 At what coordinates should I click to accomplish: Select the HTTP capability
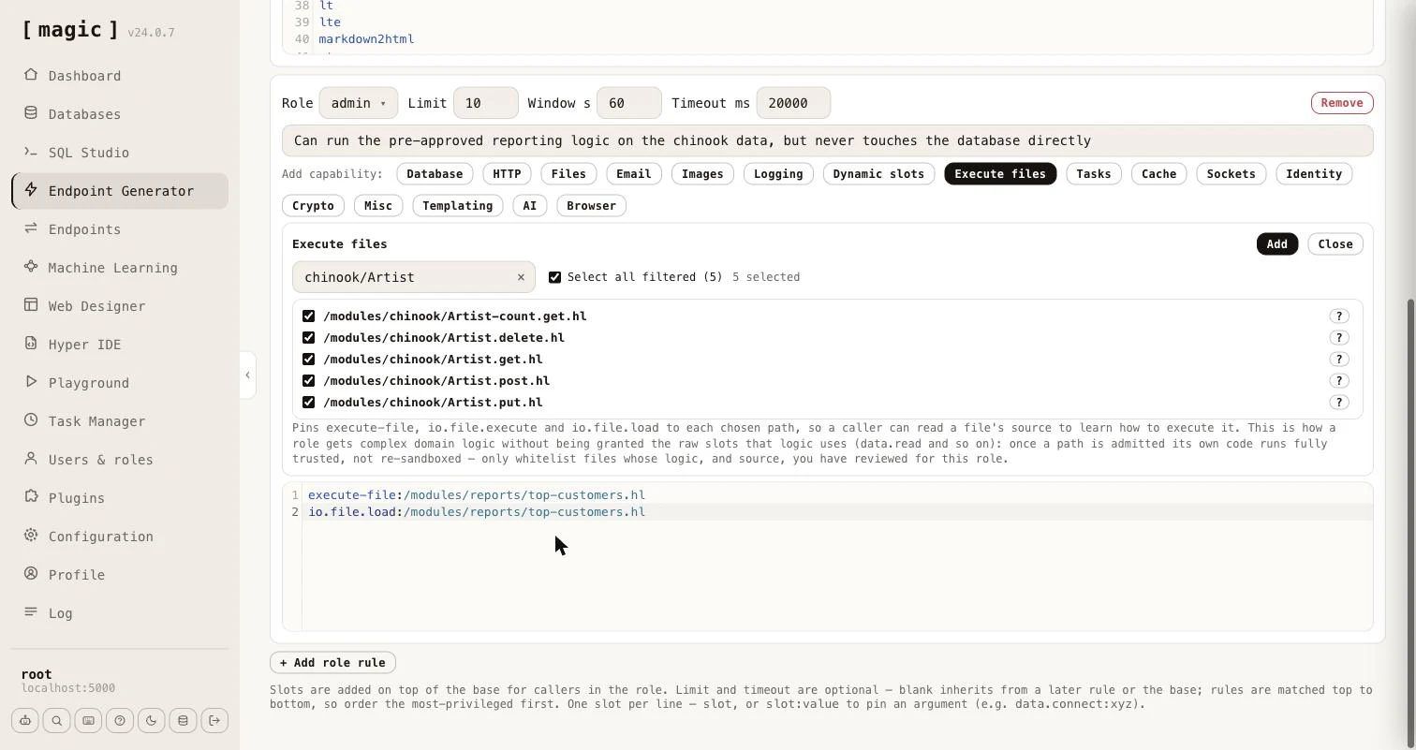pos(507,174)
